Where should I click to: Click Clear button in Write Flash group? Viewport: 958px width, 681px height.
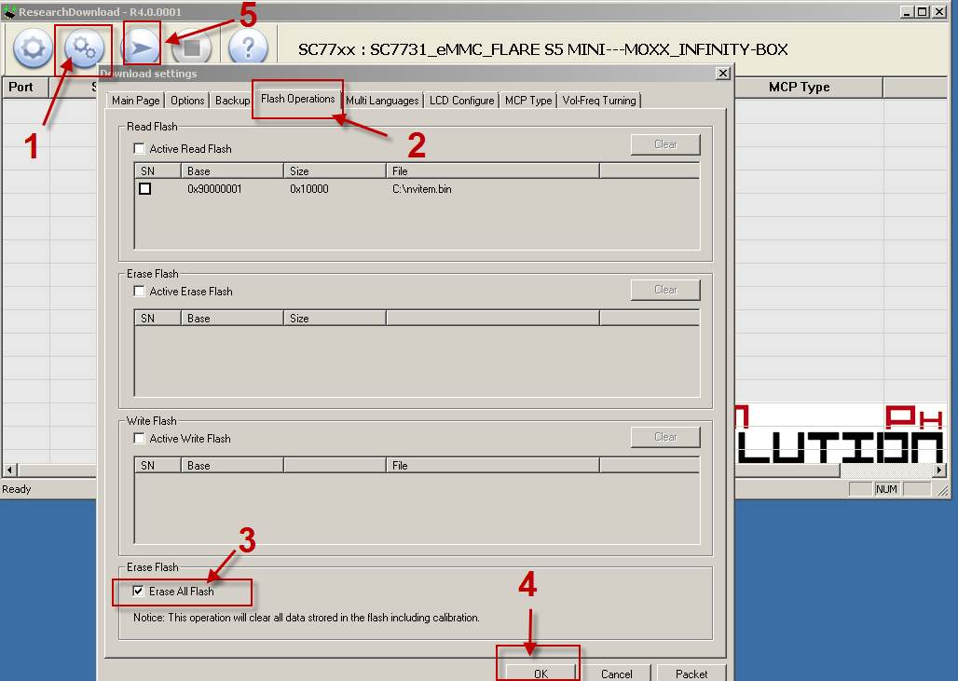pos(665,437)
